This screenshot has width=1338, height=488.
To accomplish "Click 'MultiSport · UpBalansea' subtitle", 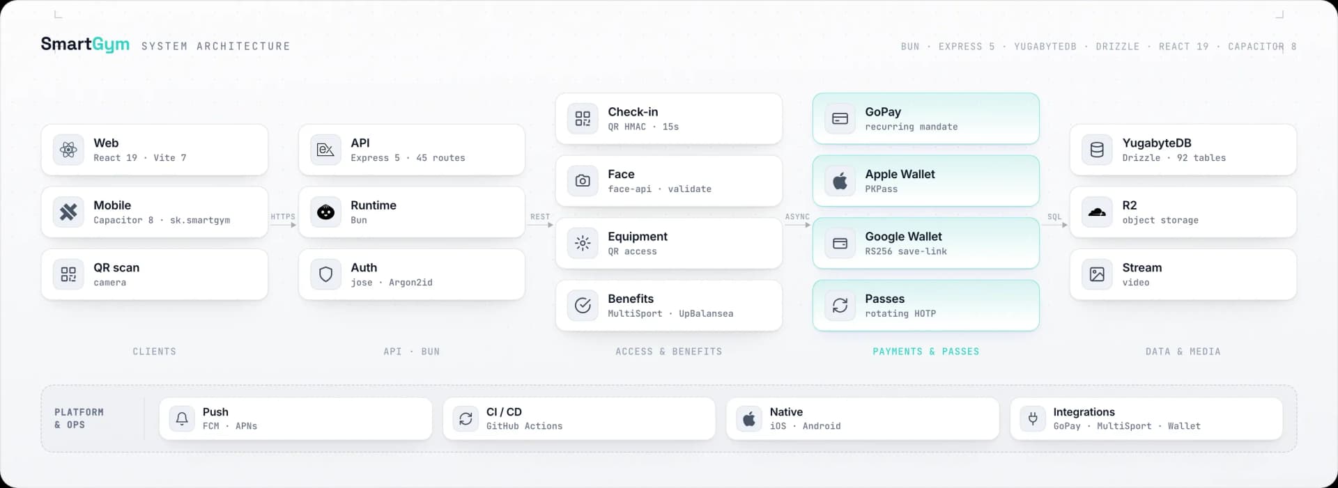I will (x=670, y=313).
